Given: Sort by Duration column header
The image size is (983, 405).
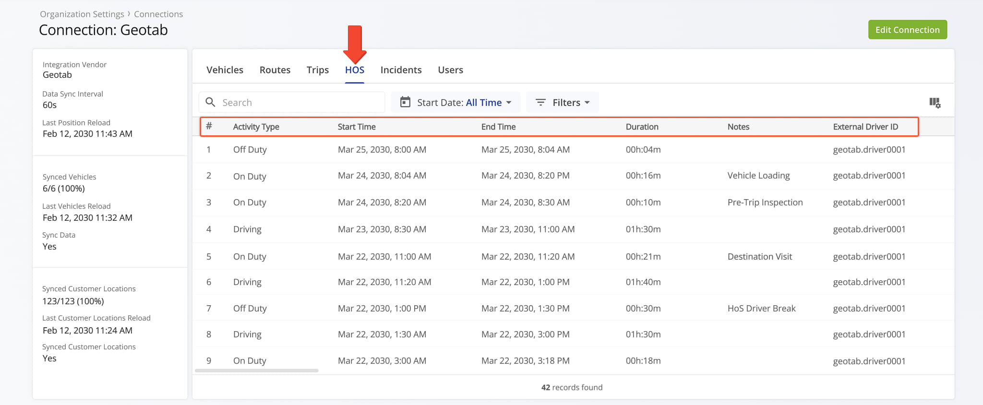Looking at the screenshot, I should pyautogui.click(x=642, y=127).
